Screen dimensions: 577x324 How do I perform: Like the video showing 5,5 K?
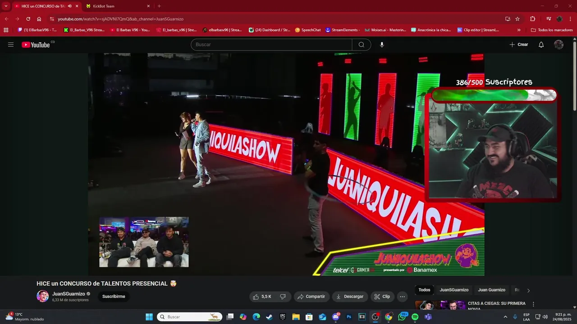point(262,297)
